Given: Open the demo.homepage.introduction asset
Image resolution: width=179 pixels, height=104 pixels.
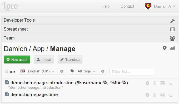Looking at the screenshot, I should point(69,83).
